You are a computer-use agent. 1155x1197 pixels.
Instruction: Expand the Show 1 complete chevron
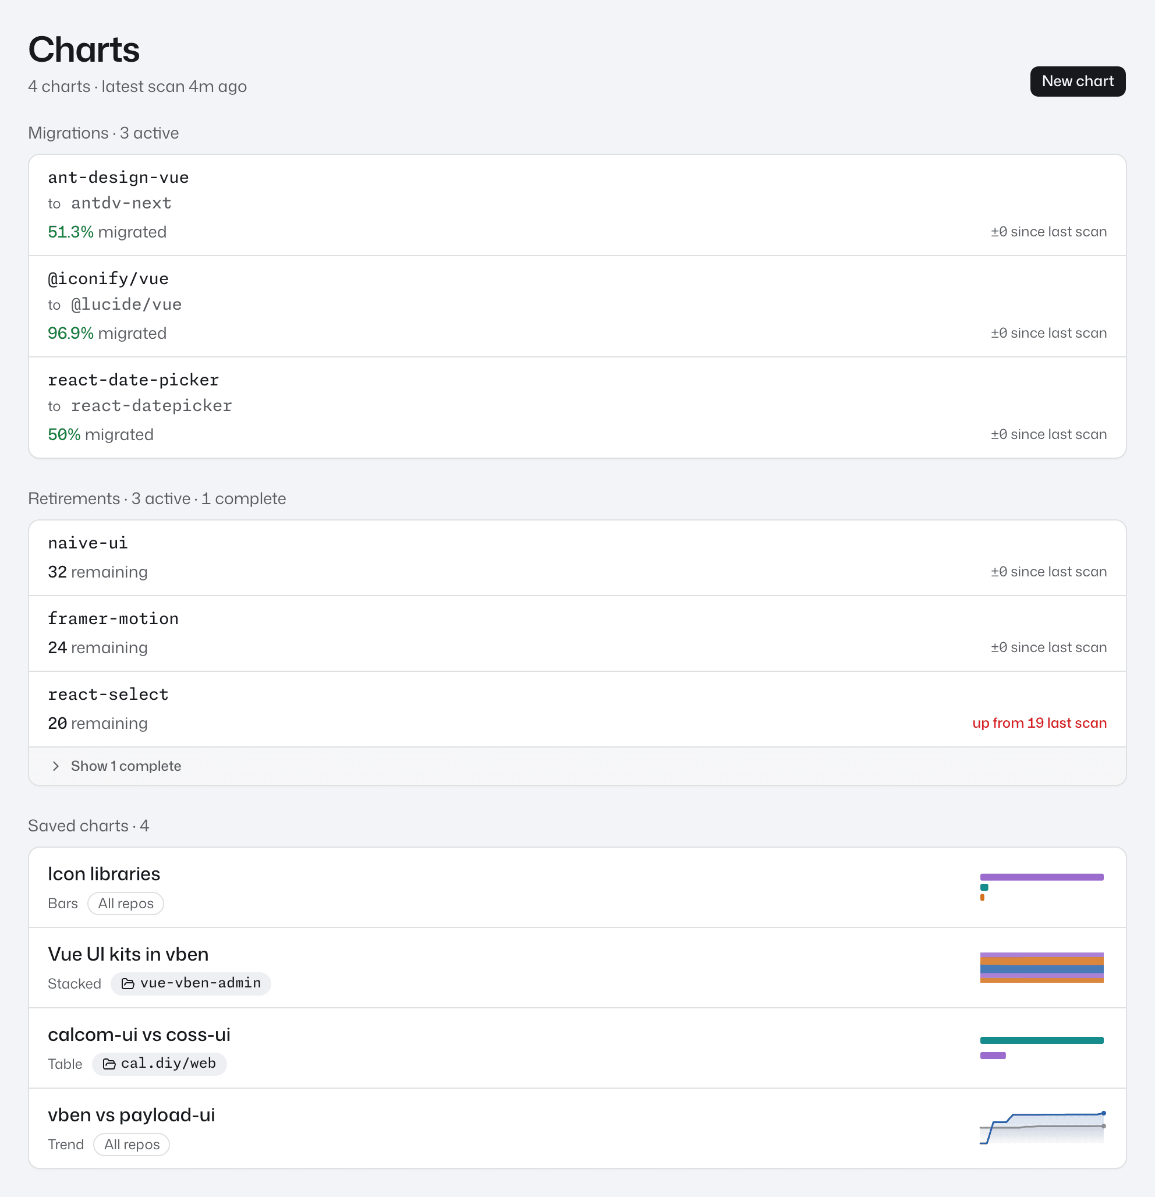pos(55,766)
